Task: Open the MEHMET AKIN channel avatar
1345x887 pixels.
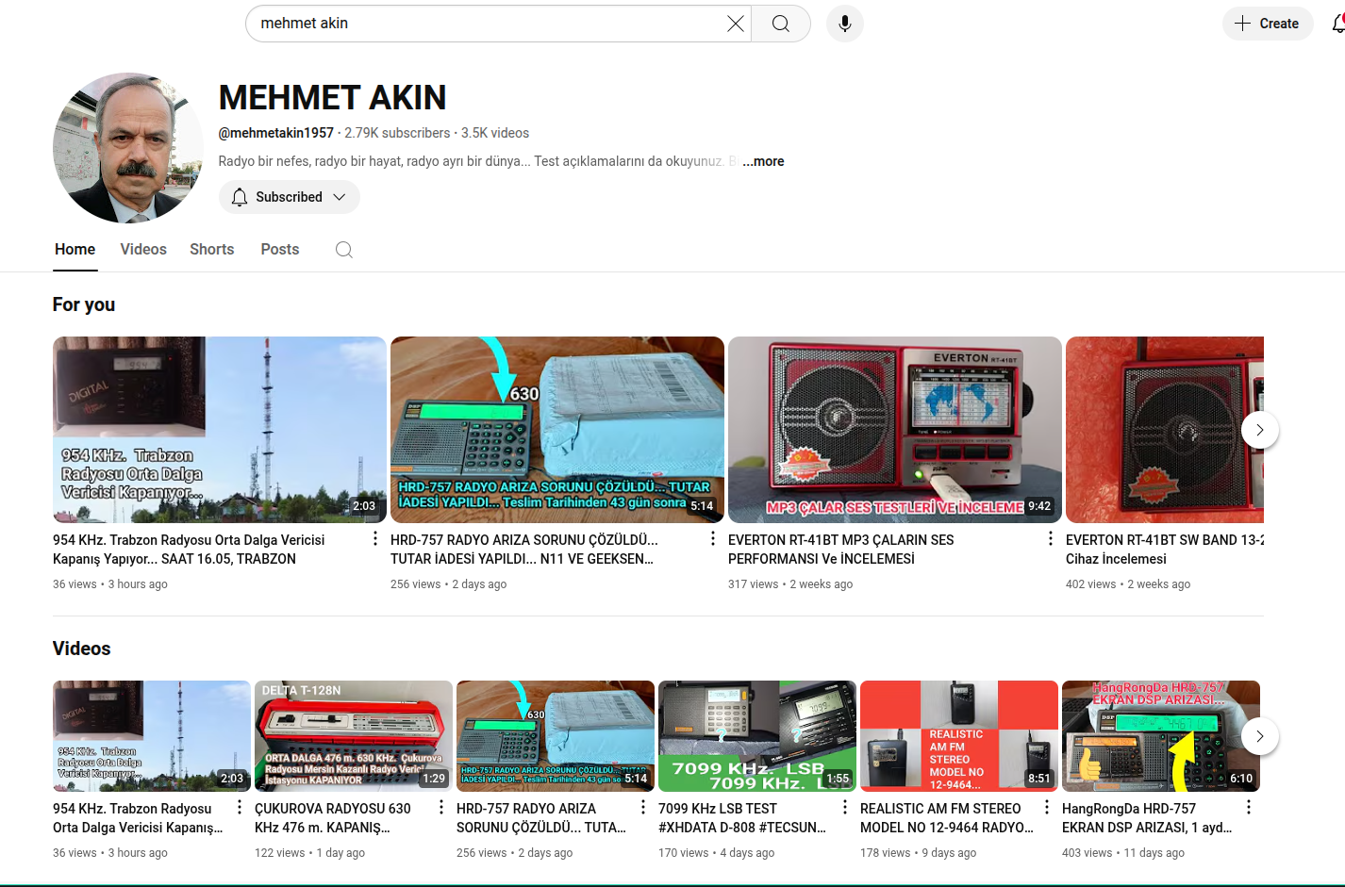Action: point(128,148)
